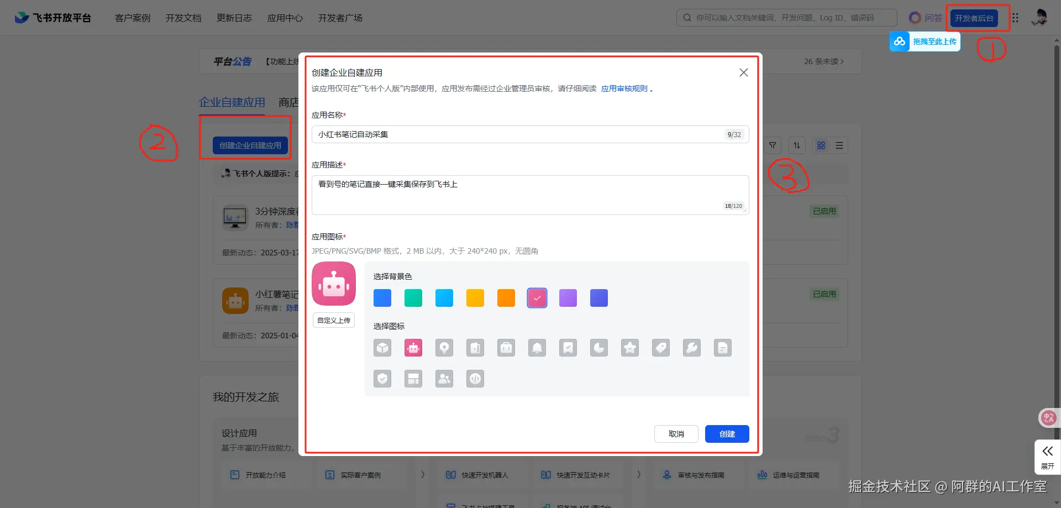Image resolution: width=1061 pixels, height=508 pixels.
Task: Pick the indigo background color
Action: [x=599, y=298]
